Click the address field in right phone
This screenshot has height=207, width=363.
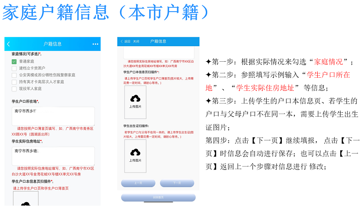(158, 52)
